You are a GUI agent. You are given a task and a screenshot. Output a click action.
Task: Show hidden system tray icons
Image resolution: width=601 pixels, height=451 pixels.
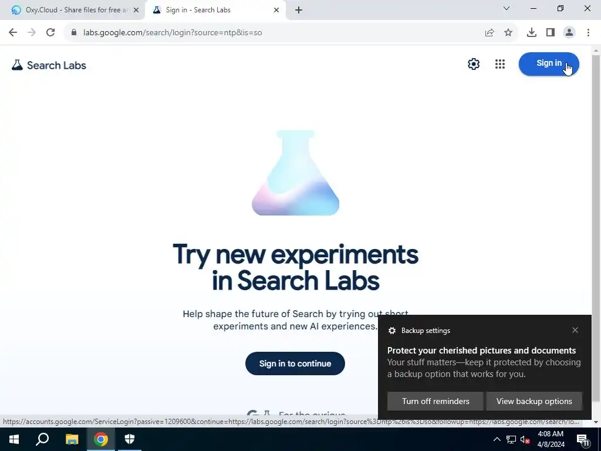click(x=497, y=439)
